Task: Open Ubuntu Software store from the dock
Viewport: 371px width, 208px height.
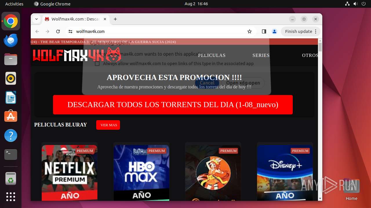Action: [x=11, y=116]
